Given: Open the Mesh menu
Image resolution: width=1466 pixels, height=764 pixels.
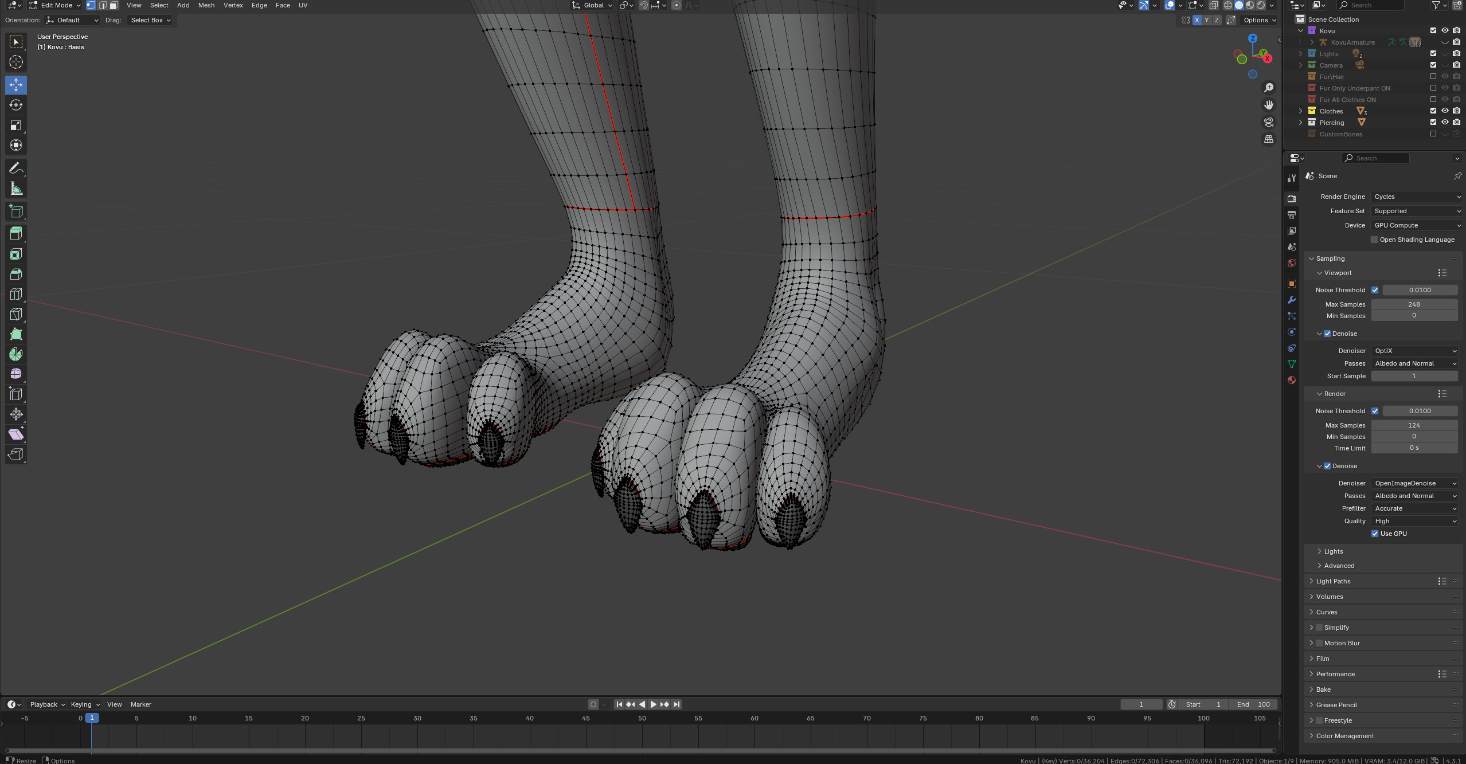Looking at the screenshot, I should pyautogui.click(x=206, y=5).
